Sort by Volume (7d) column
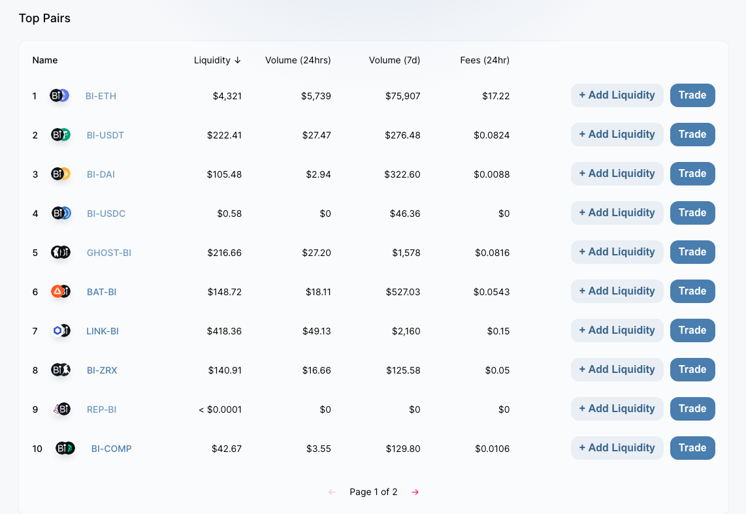 (x=395, y=60)
